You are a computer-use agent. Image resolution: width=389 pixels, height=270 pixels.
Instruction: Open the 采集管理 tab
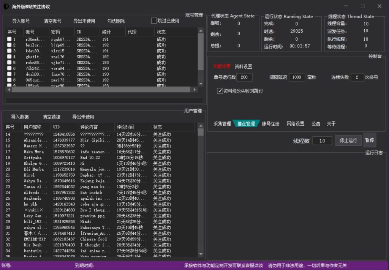coord(222,123)
